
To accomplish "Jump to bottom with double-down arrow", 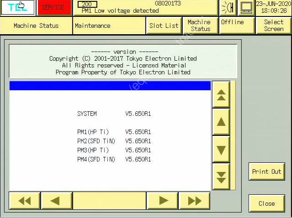I will 221,174.
